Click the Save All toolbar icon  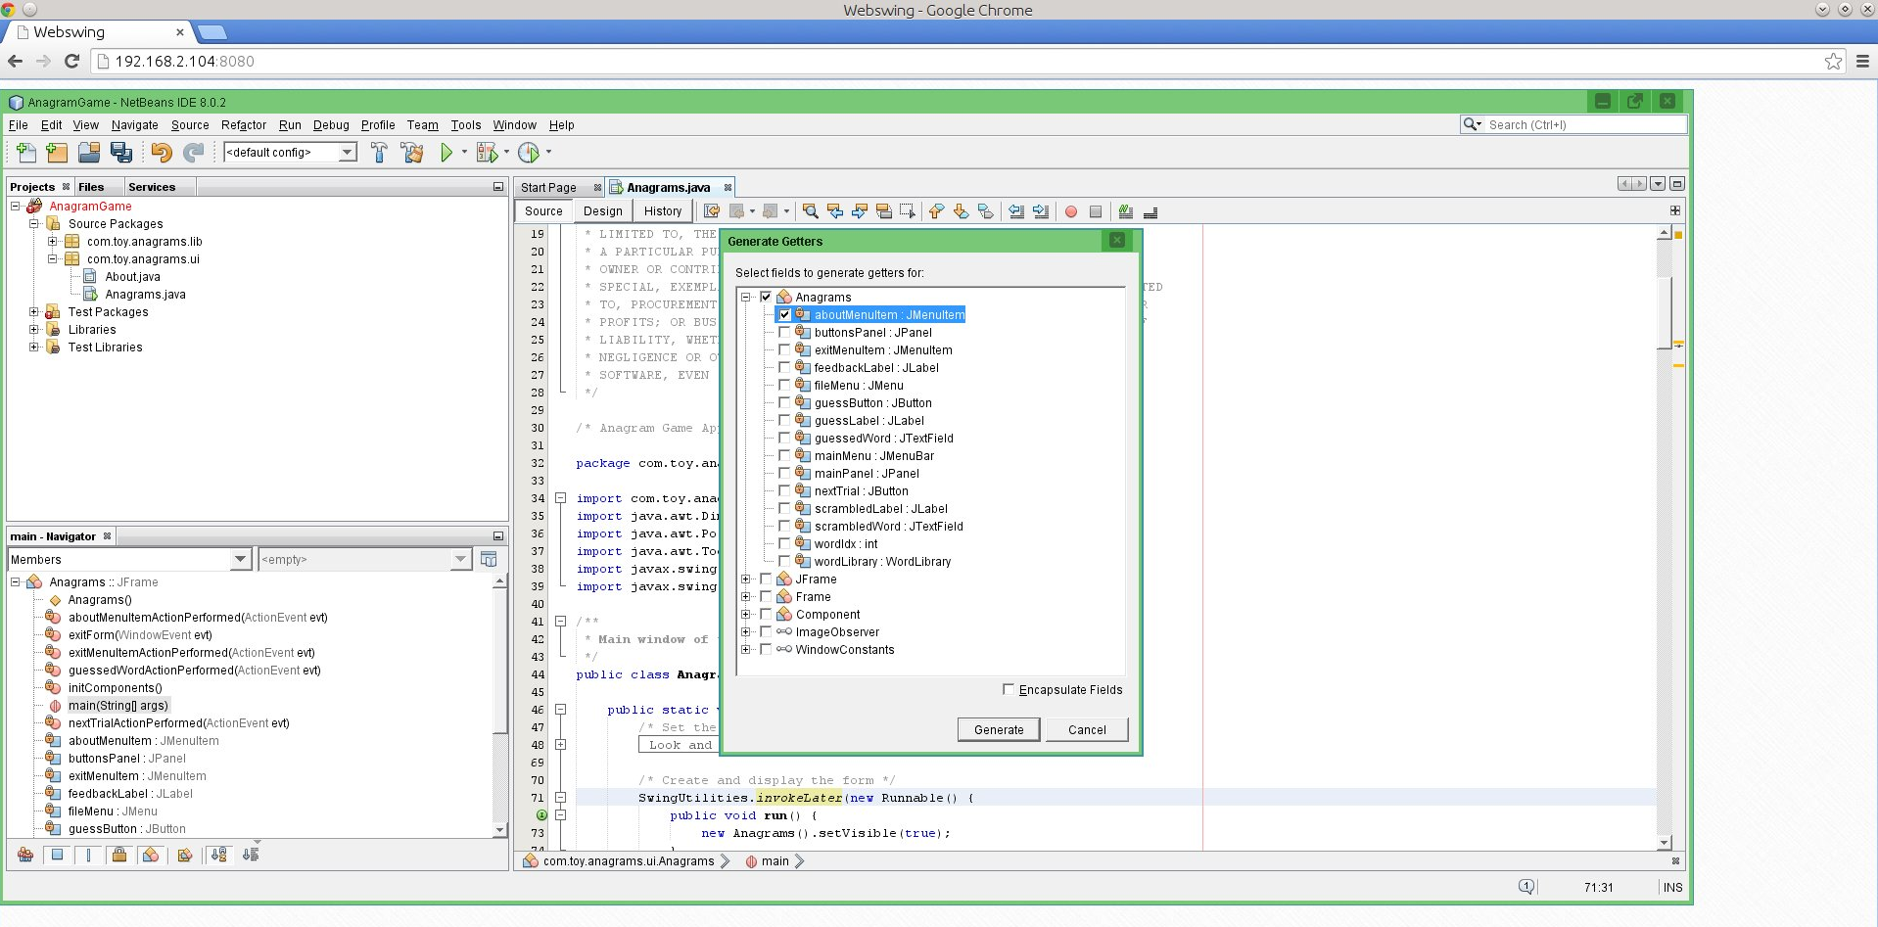[119, 153]
